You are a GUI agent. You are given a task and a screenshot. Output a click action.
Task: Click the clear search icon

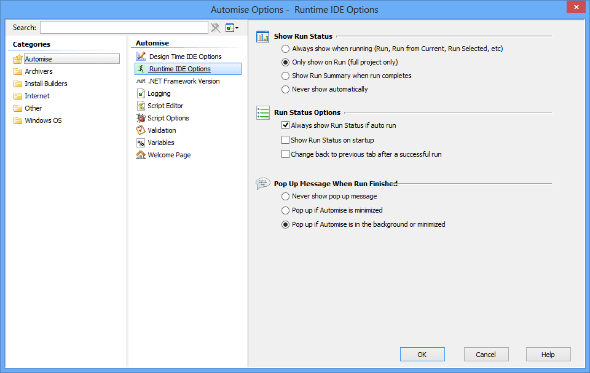coord(216,28)
